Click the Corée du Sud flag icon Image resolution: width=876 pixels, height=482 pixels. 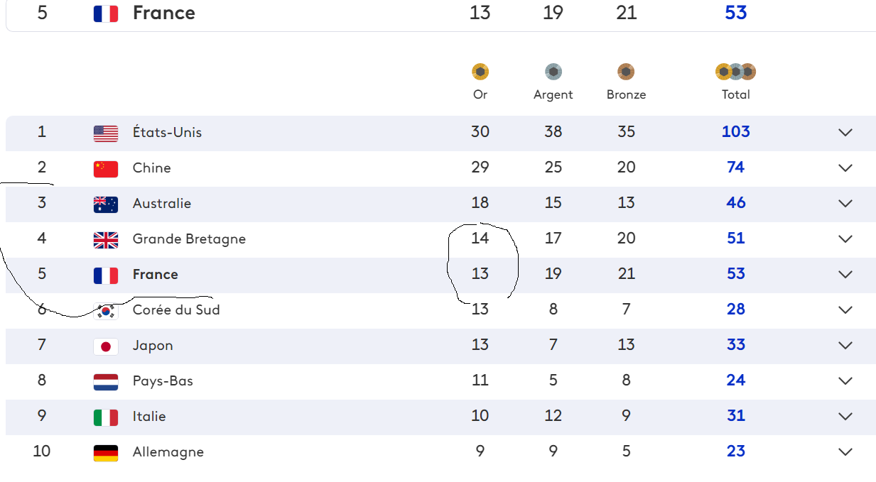pyautogui.click(x=106, y=311)
